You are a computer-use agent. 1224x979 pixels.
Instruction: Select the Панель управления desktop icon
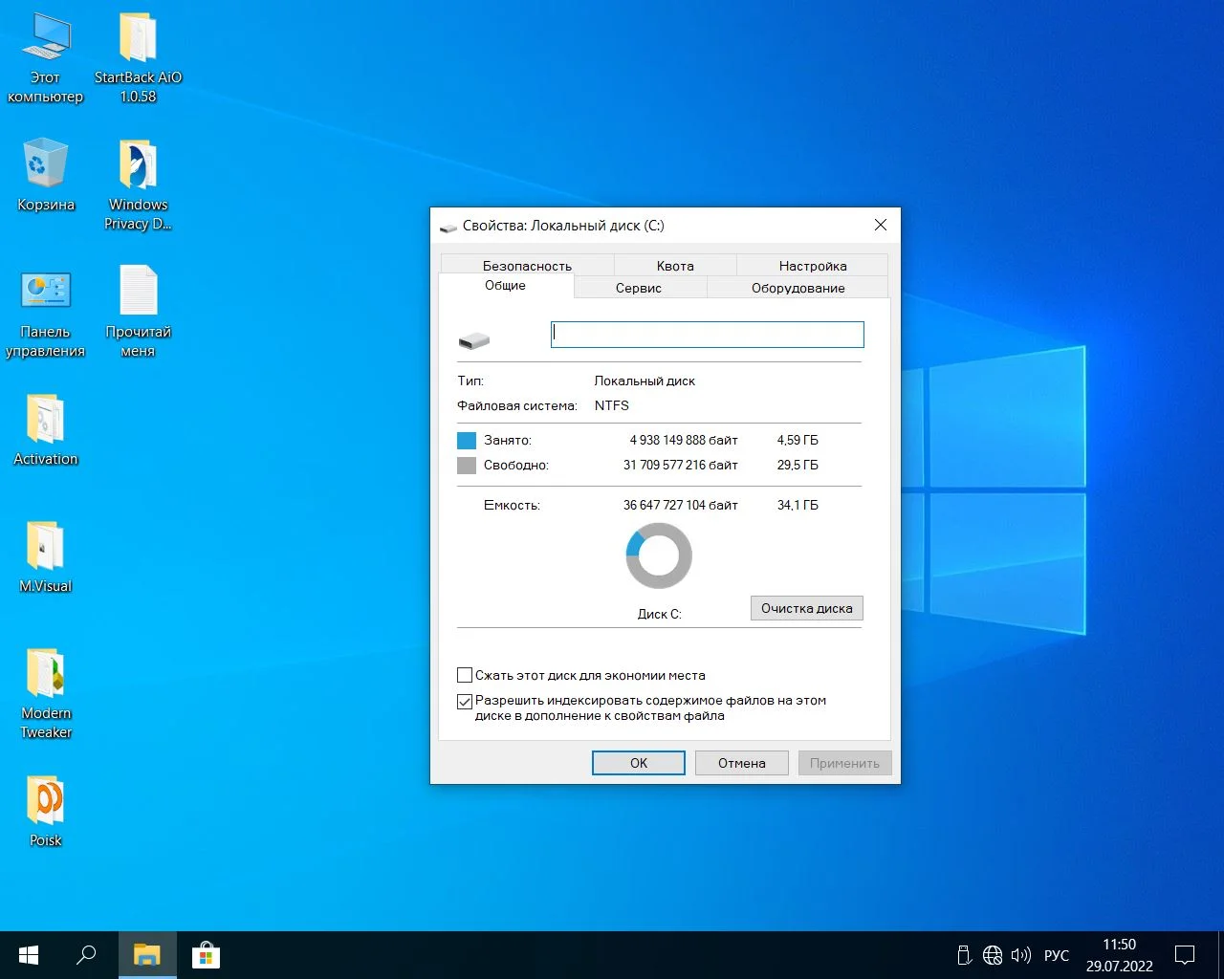tap(45, 292)
